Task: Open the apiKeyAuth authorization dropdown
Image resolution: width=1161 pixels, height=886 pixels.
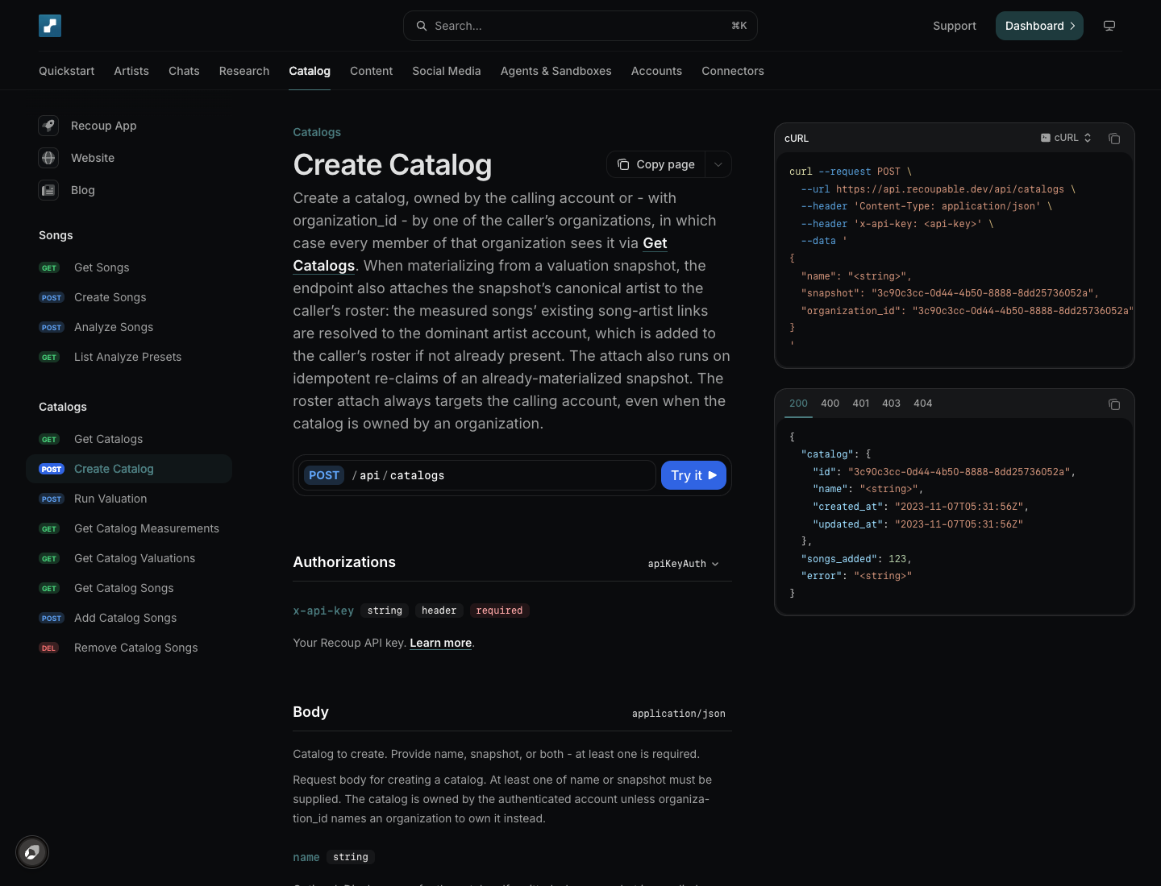Action: coord(683,564)
